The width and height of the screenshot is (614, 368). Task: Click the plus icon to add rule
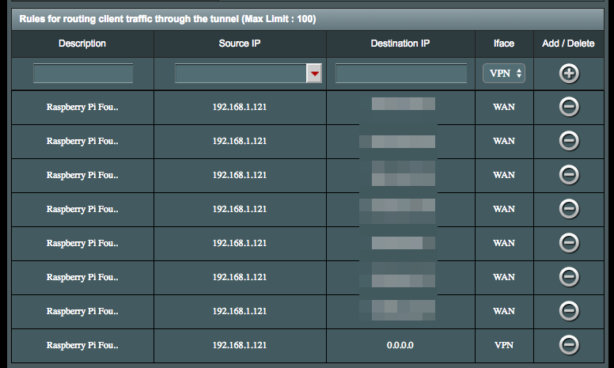569,74
